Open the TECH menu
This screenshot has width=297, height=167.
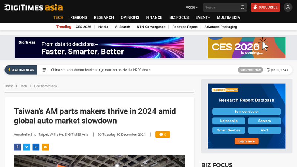[x=58, y=17]
